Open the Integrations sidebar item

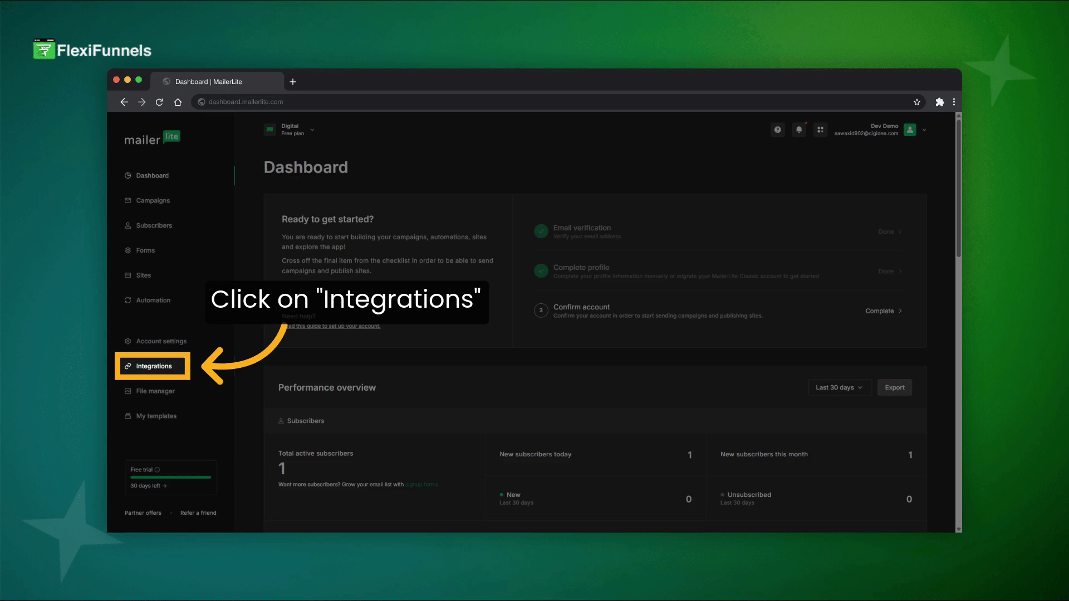pos(153,366)
